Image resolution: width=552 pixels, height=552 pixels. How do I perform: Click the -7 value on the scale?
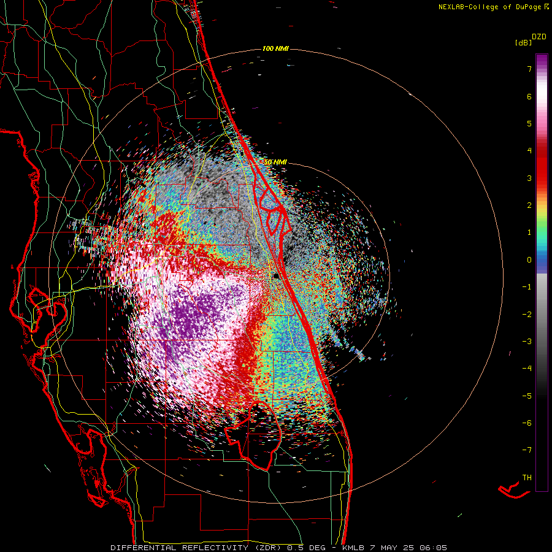pos(527,450)
